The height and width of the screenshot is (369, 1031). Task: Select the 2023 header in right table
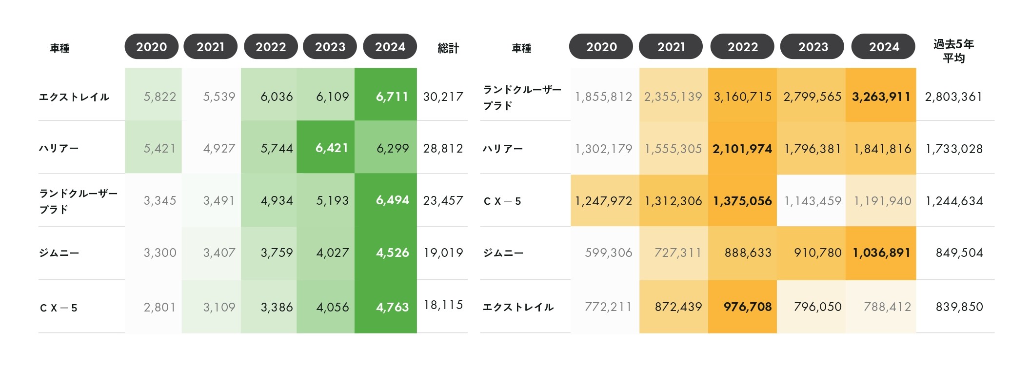tap(813, 47)
